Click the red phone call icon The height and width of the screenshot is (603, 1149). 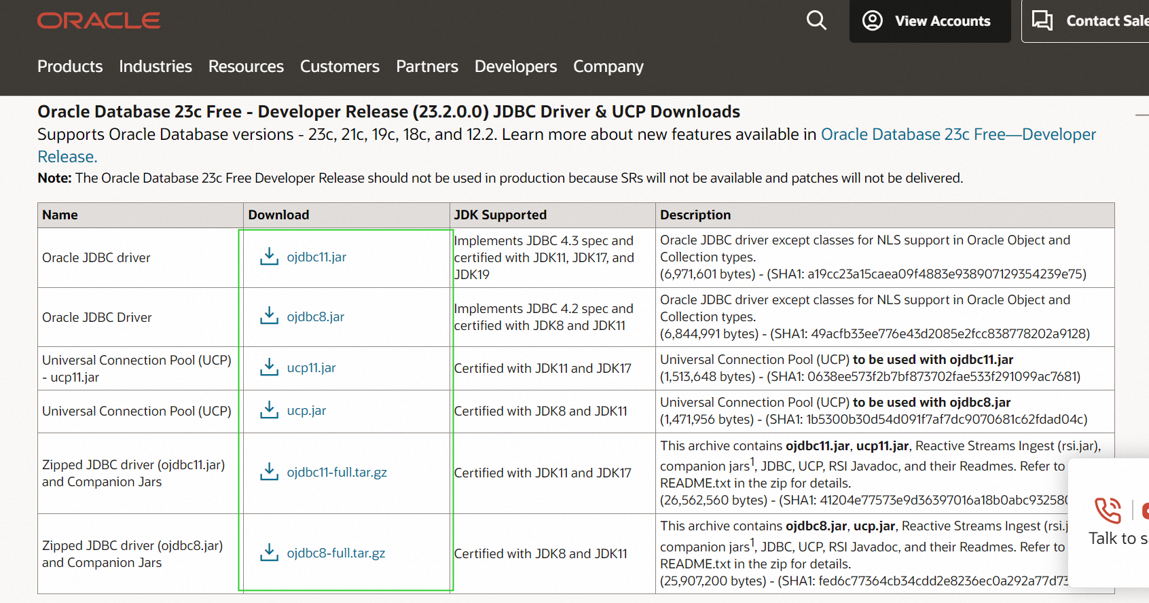point(1108,511)
